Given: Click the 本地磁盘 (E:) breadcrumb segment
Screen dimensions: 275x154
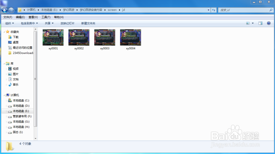Looking at the screenshot, I should point(49,10).
